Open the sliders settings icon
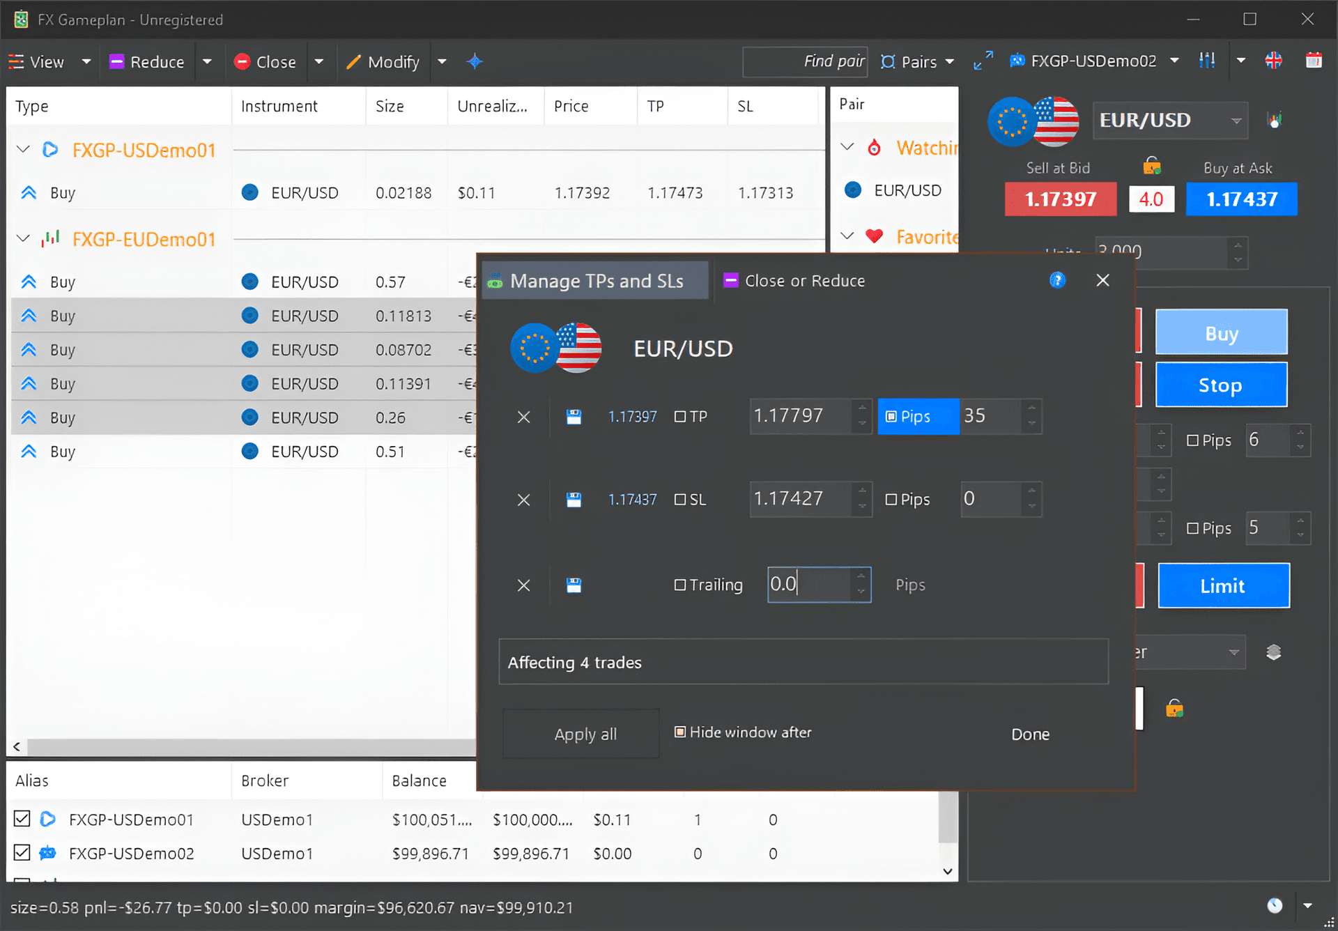The height and width of the screenshot is (931, 1338). point(1207,61)
